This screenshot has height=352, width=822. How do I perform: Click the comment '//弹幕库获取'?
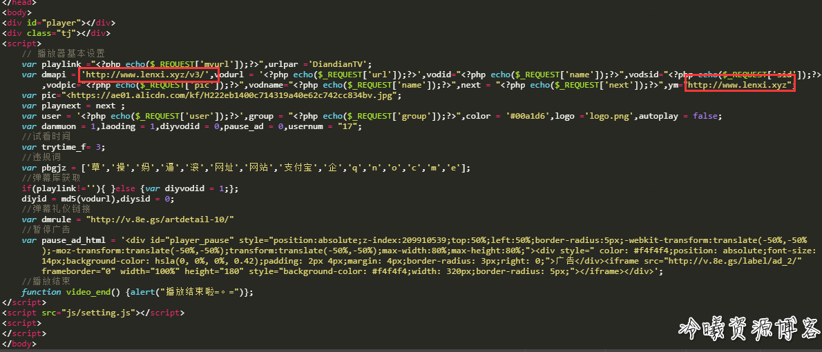point(51,178)
